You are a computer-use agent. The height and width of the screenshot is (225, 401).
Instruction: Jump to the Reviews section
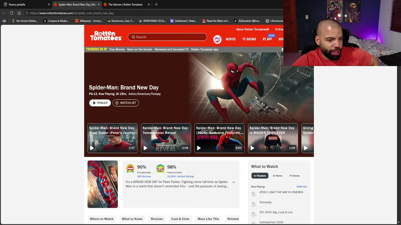click(157, 219)
